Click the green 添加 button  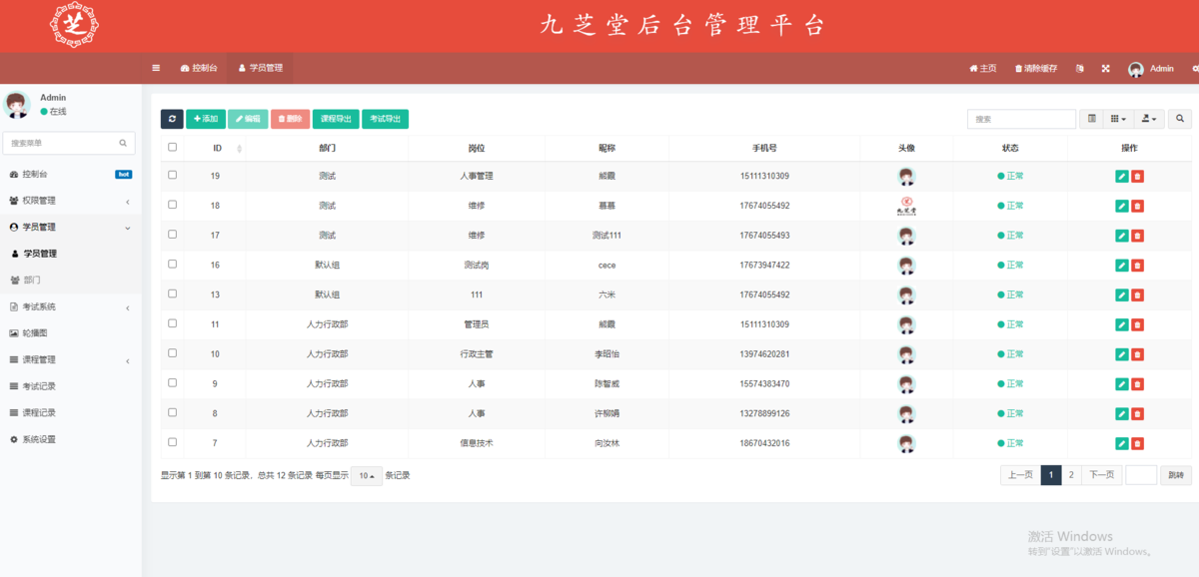pyautogui.click(x=205, y=119)
